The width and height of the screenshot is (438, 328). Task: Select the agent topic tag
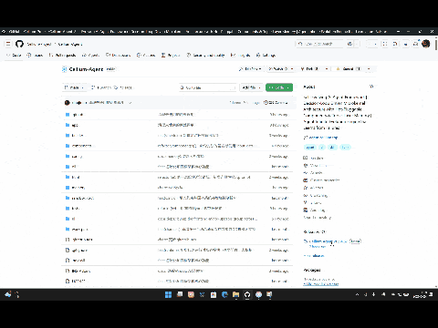tap(310, 148)
